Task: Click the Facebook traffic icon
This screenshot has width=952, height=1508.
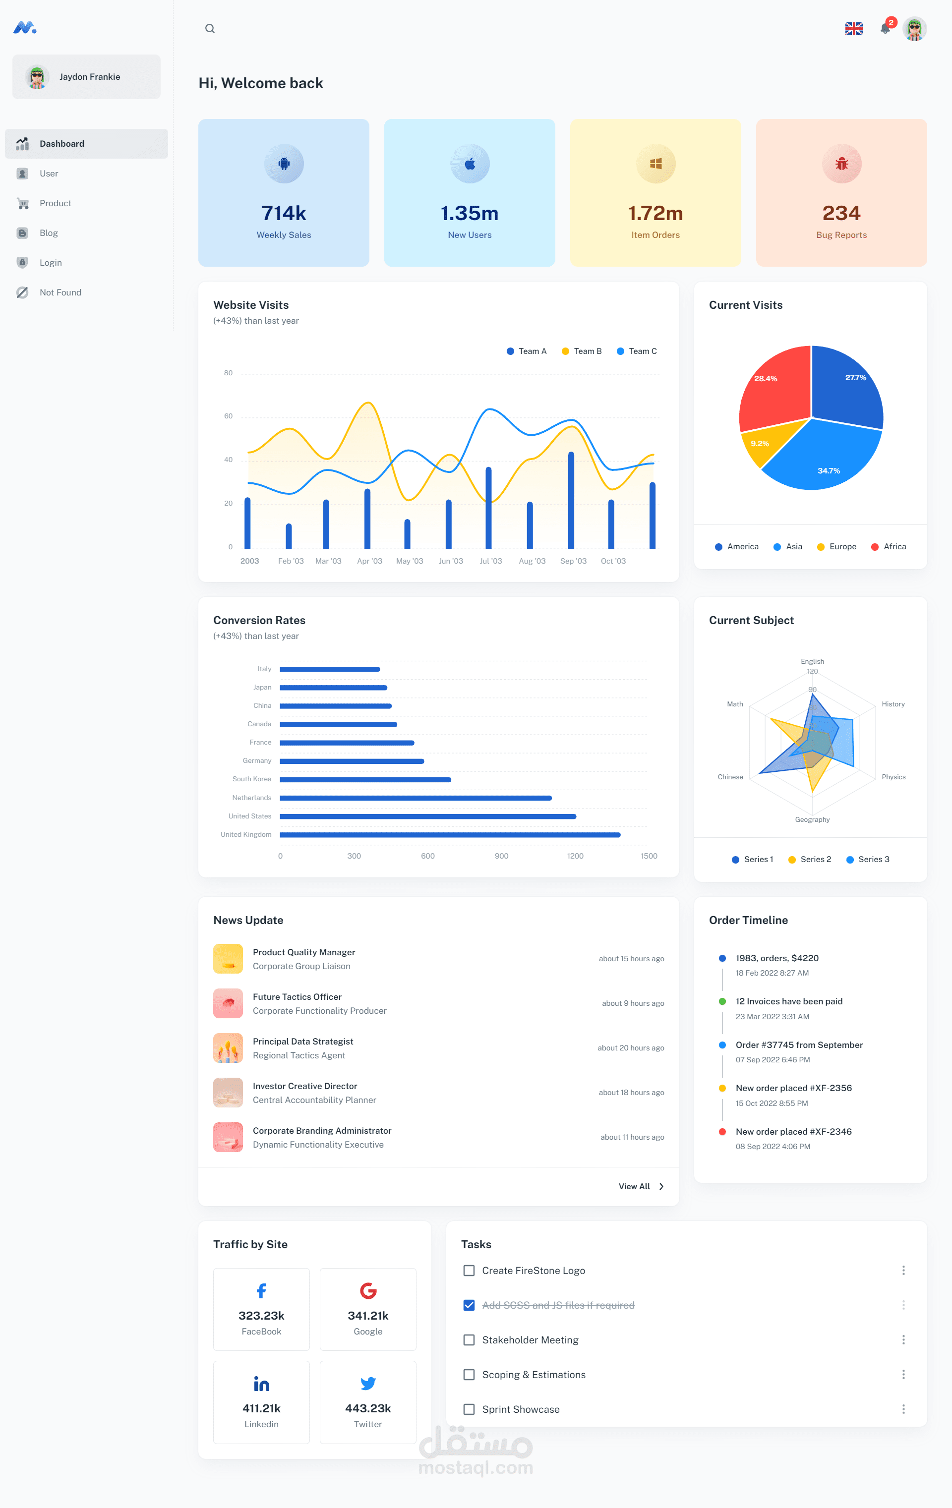Action: pos(261,1291)
